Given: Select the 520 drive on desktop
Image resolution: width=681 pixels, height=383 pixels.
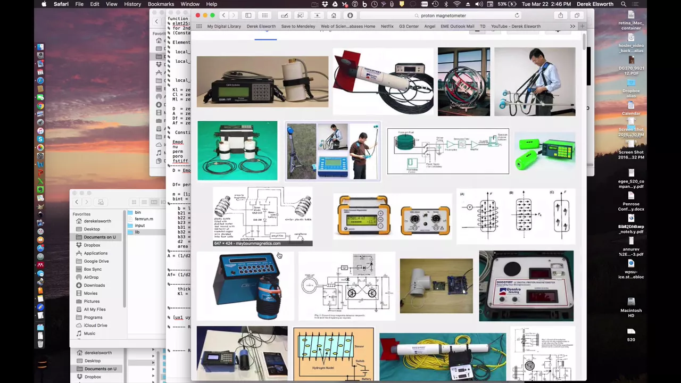Looking at the screenshot, I should (x=631, y=334).
